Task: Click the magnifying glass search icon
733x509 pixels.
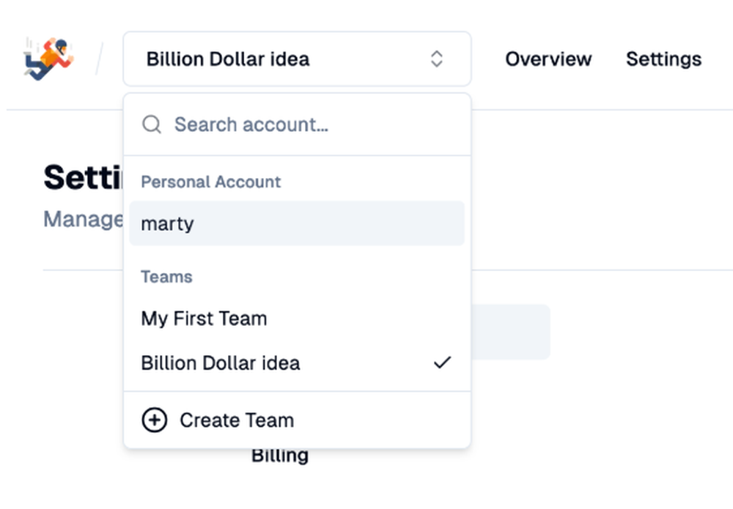Action: point(152,125)
